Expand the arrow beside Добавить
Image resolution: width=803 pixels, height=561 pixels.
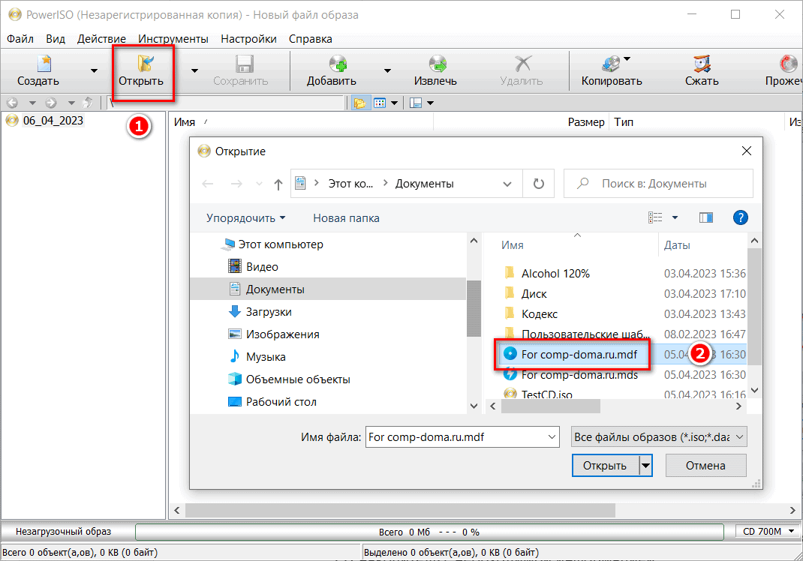coord(388,70)
